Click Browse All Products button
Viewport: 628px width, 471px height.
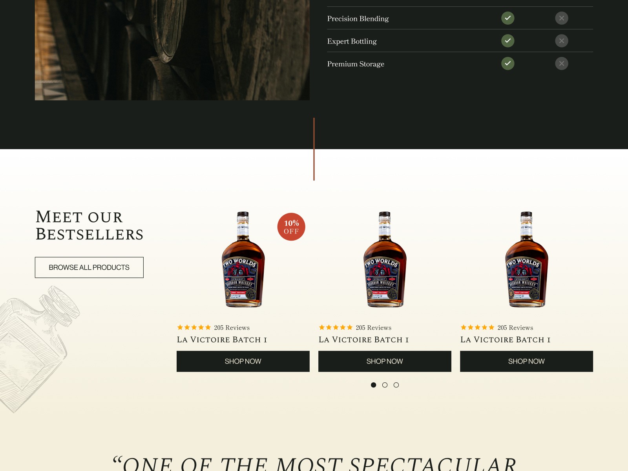pos(89,267)
